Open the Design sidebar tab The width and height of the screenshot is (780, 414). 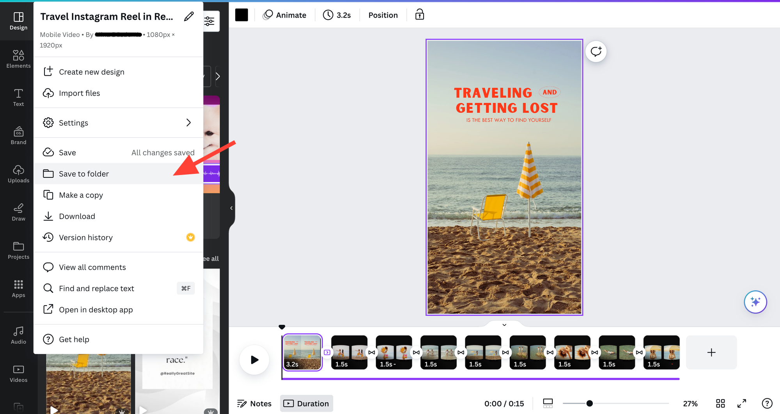(18, 21)
